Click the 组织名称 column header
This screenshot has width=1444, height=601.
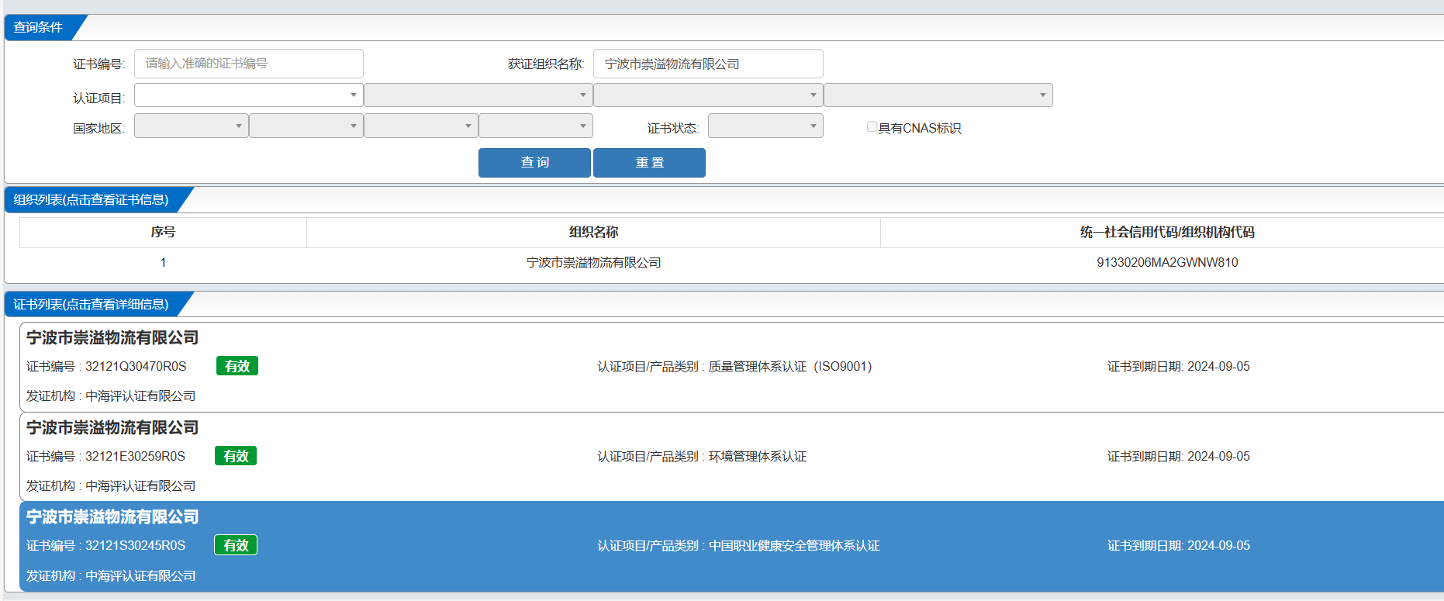pyautogui.click(x=593, y=232)
